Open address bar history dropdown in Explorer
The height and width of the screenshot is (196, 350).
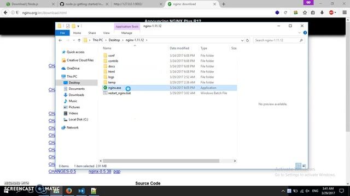click(x=242, y=40)
